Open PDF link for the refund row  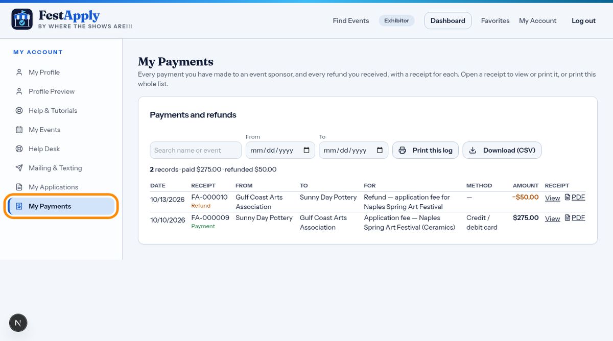[575, 198]
